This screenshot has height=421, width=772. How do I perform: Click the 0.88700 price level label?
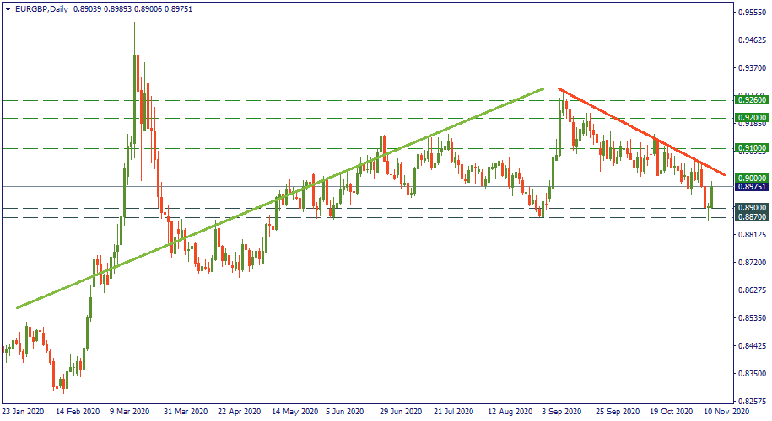[749, 217]
